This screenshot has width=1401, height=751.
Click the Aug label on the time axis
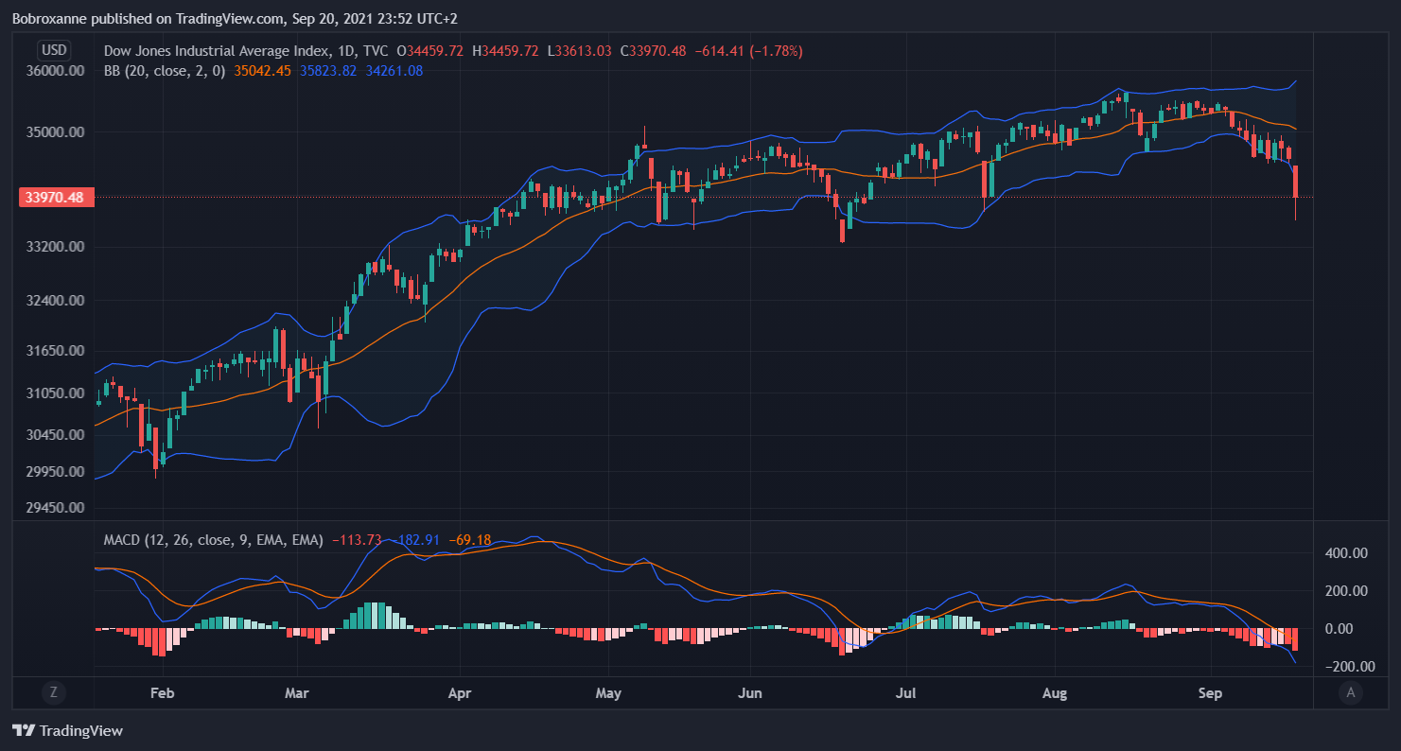(1054, 693)
